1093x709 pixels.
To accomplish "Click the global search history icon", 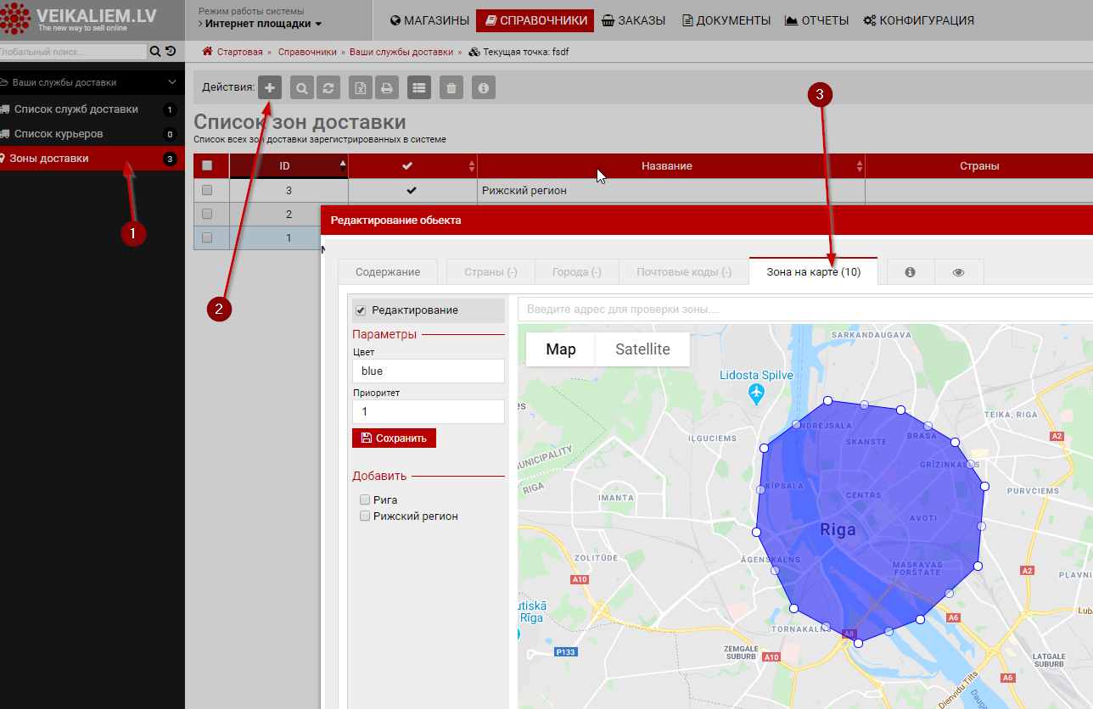I will tap(170, 52).
